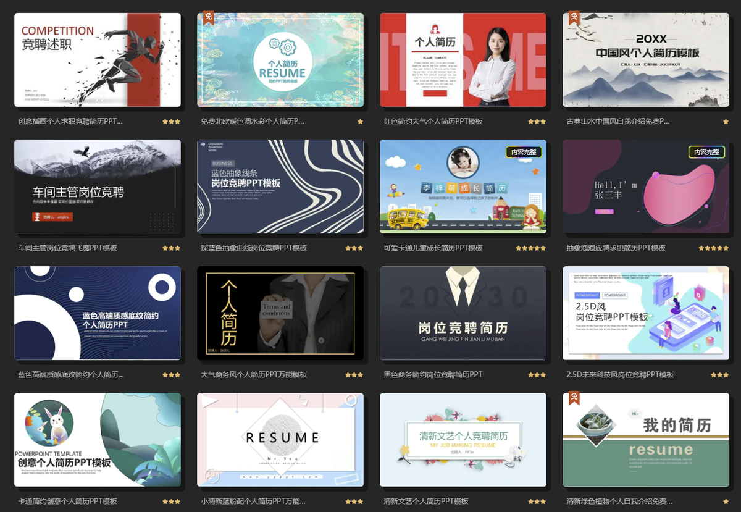Click five-star rating for 可爱卡通儿童成长简历PPT模板
The image size is (741, 512).
(x=531, y=248)
